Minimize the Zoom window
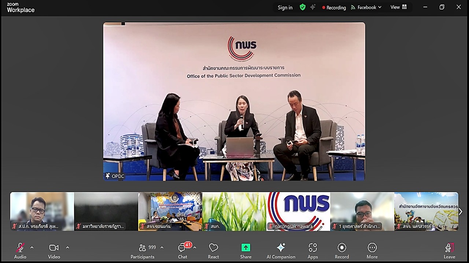This screenshot has height=263, width=469. point(425,7)
